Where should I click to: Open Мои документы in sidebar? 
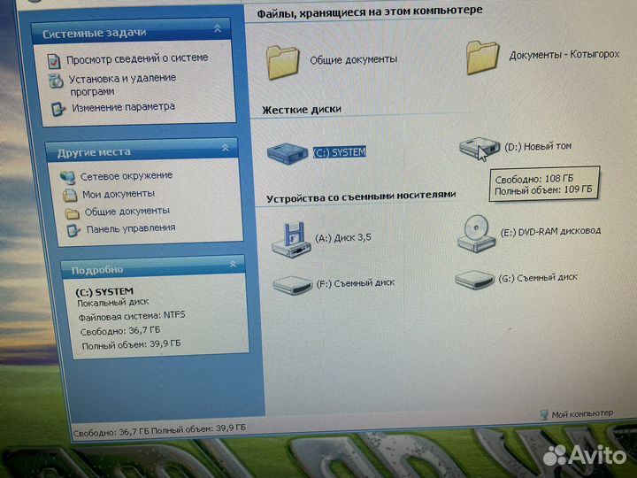(119, 193)
